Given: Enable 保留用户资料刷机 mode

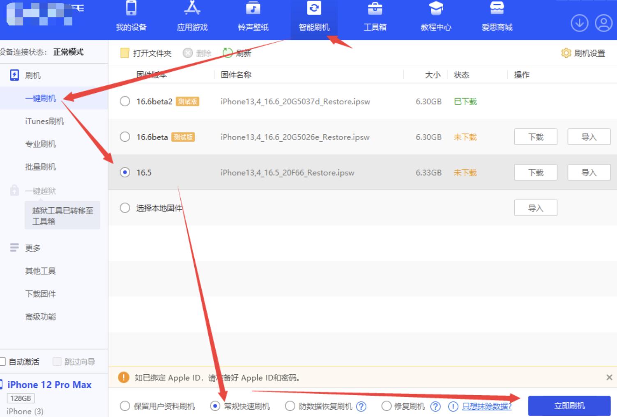Looking at the screenshot, I should coord(125,406).
